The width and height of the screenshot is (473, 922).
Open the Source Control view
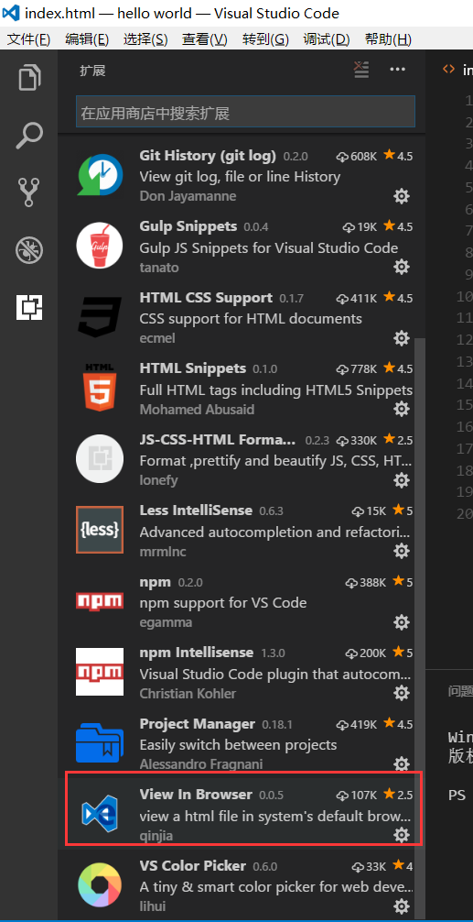click(x=29, y=192)
